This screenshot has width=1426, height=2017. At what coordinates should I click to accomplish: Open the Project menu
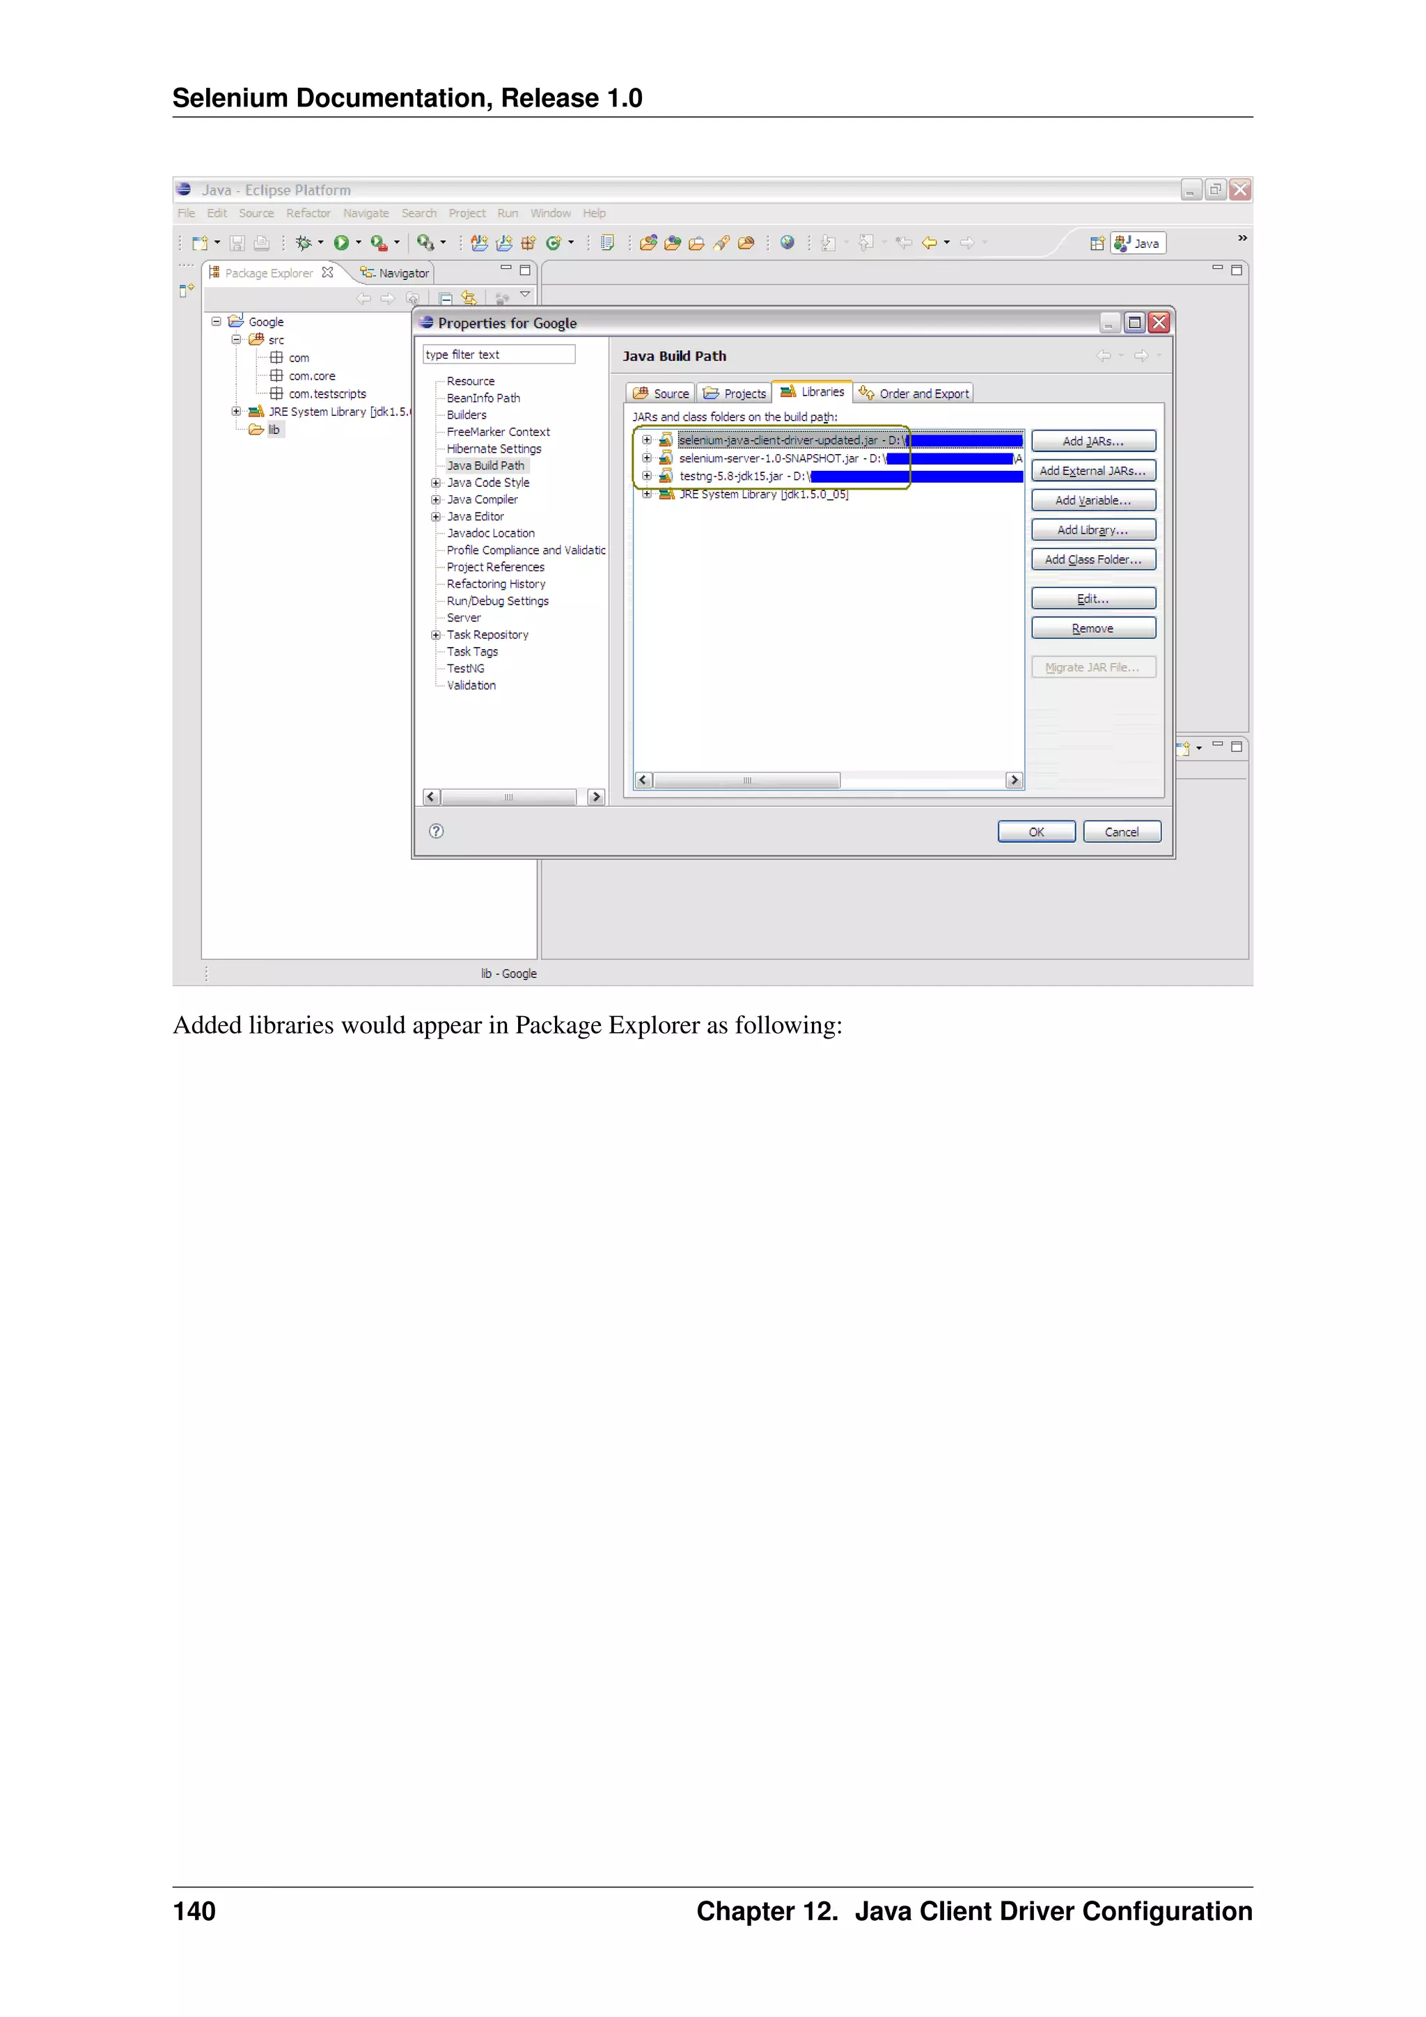(x=467, y=214)
